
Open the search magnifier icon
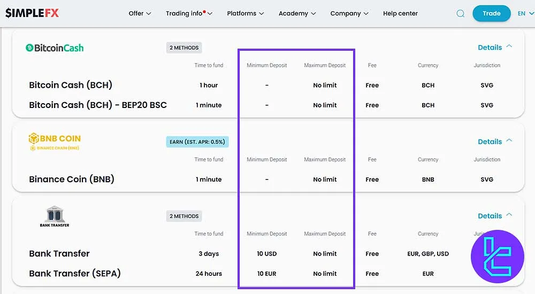(460, 13)
